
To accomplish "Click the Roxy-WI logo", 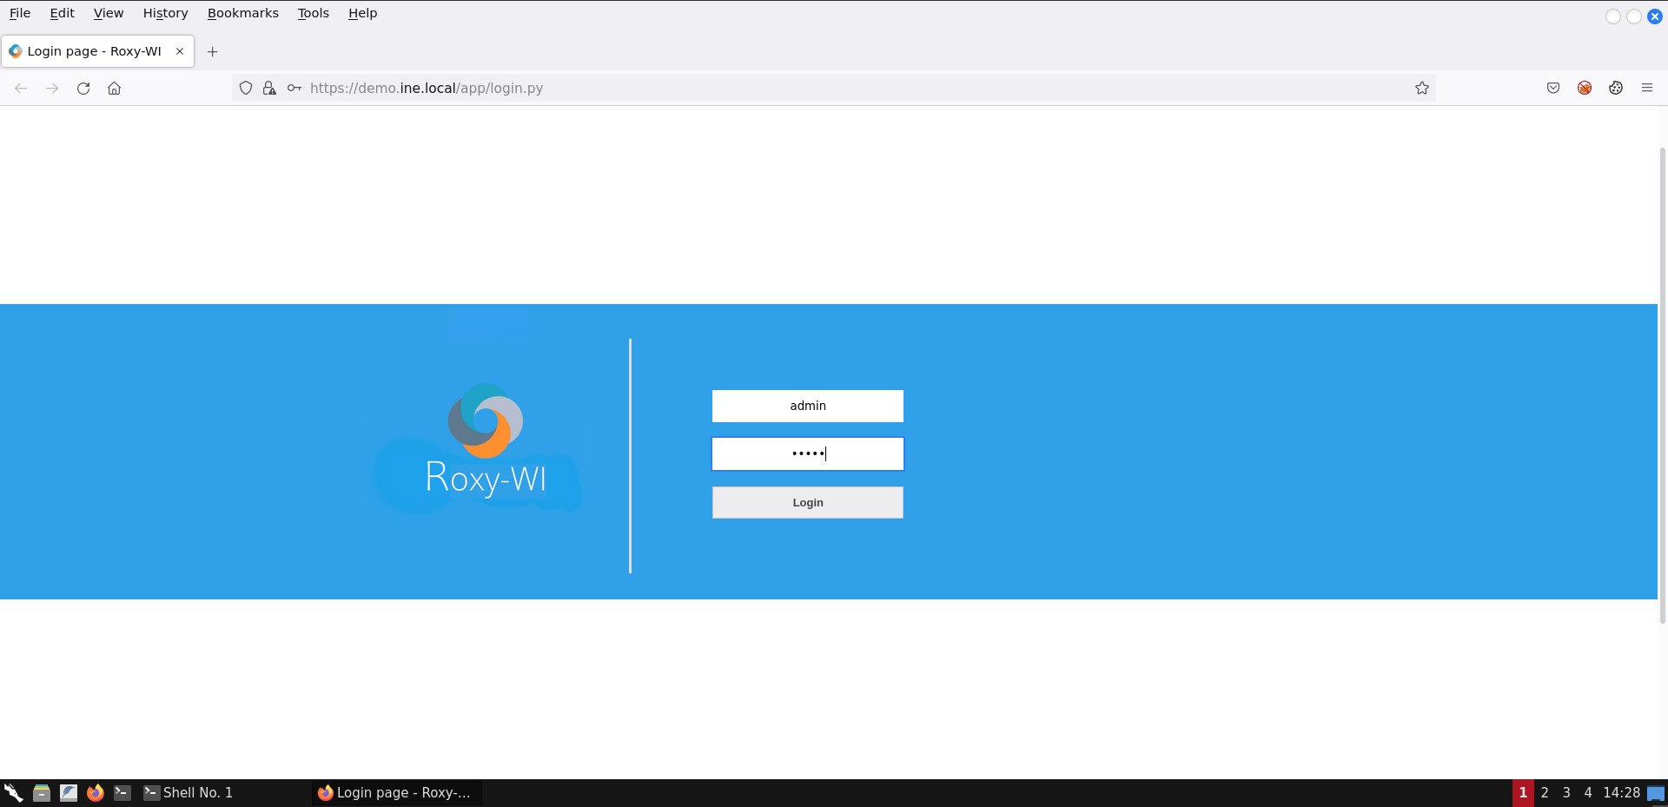I will click(x=484, y=441).
